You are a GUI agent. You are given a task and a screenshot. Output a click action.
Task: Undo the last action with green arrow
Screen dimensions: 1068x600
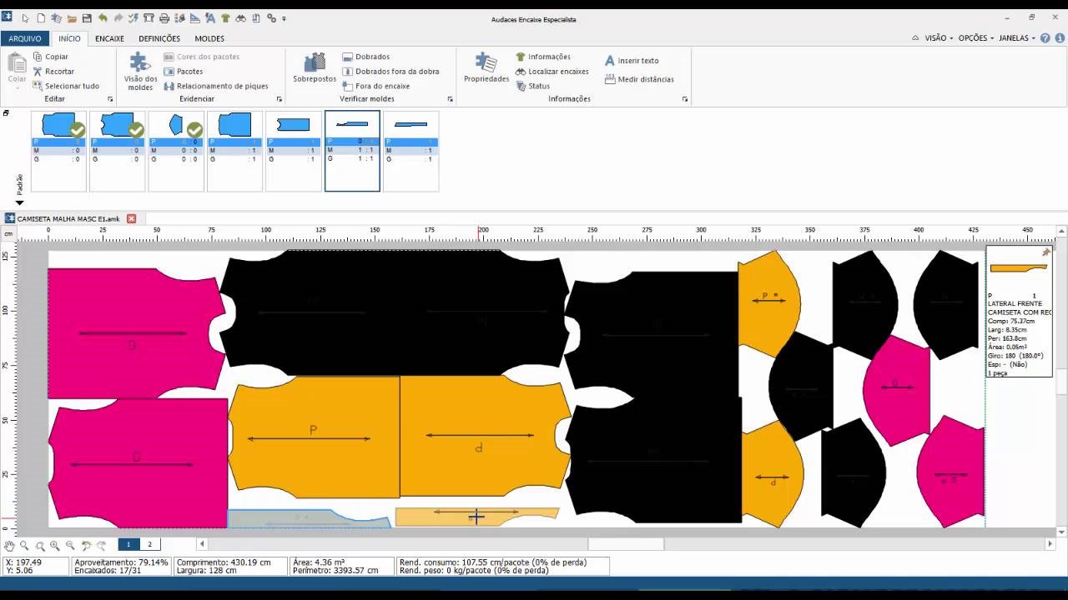pyautogui.click(x=103, y=17)
